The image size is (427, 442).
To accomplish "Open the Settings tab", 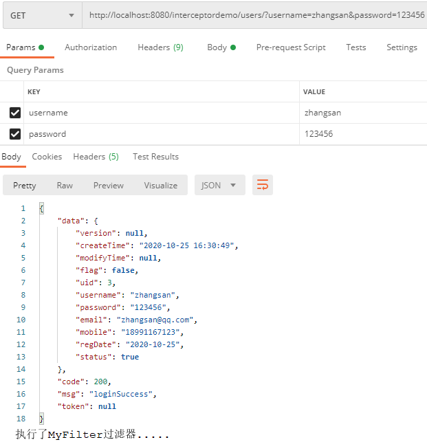I will [x=402, y=47].
